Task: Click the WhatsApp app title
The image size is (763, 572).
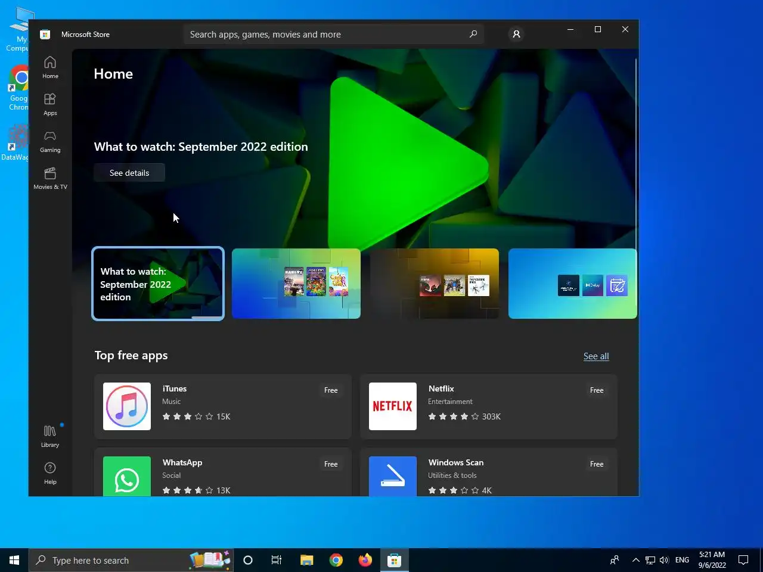Action: click(182, 462)
